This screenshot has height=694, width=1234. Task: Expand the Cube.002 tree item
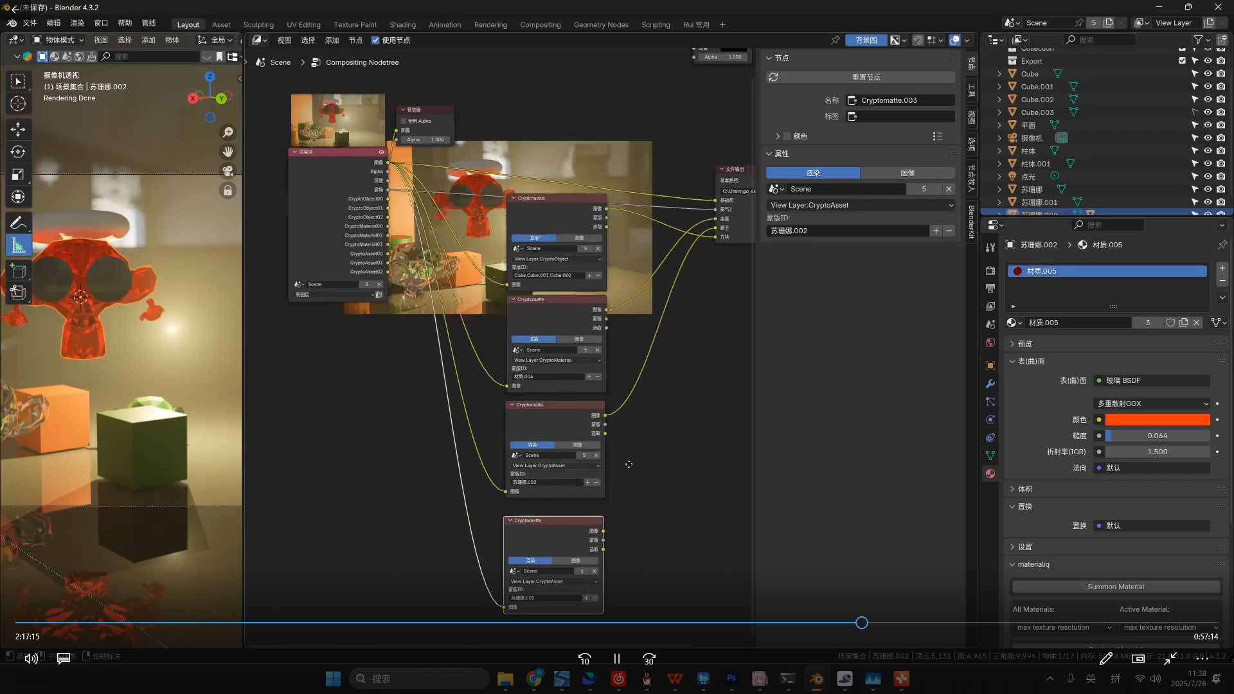pos(999,100)
